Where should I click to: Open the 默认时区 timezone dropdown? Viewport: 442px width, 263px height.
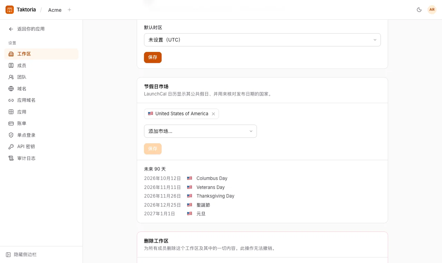point(262,40)
